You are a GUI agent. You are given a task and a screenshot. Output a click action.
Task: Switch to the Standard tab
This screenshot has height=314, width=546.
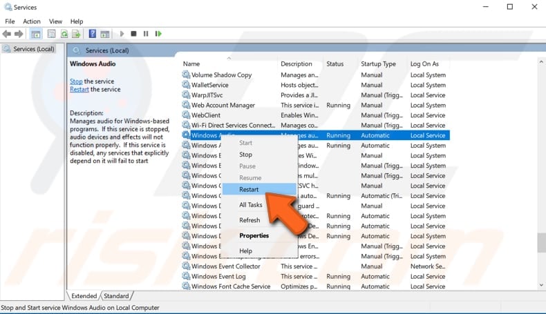[x=116, y=296]
